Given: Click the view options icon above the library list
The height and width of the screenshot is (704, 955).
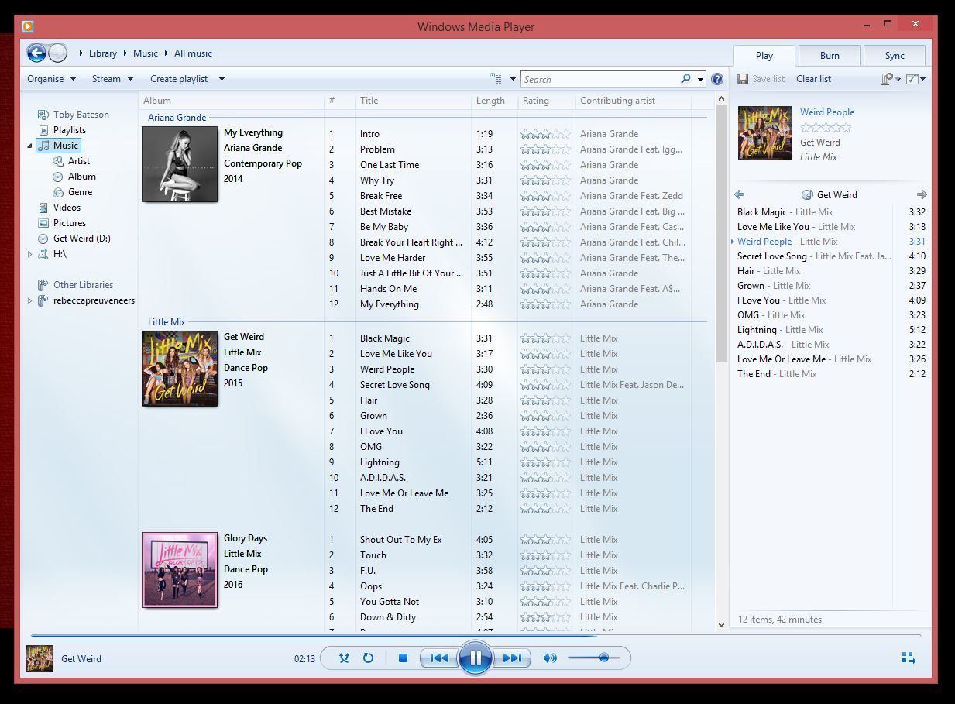Looking at the screenshot, I should (x=495, y=78).
